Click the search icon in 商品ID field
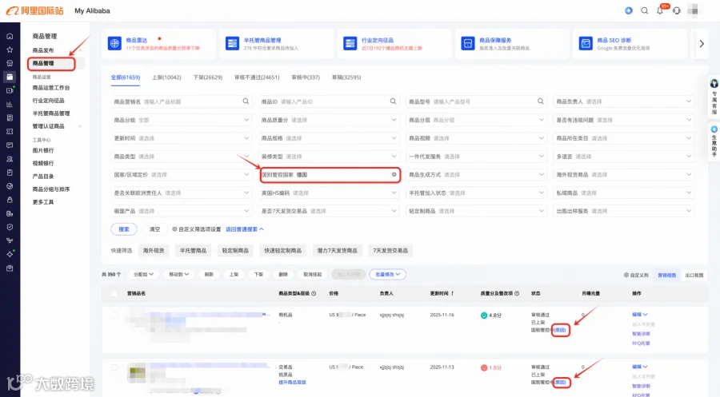The width and height of the screenshot is (720, 397). point(393,101)
